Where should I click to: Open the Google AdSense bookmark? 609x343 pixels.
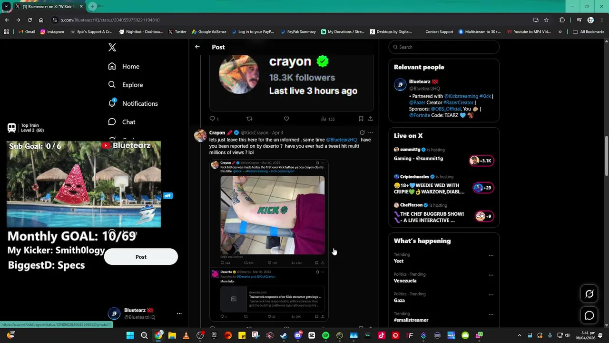click(x=209, y=32)
